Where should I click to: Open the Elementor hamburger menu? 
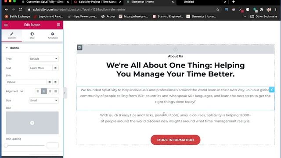[6, 25]
